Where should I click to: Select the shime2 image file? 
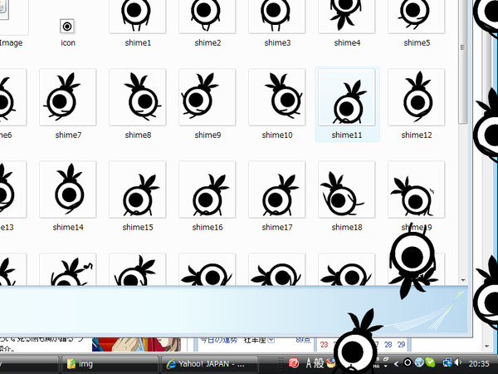point(207,16)
